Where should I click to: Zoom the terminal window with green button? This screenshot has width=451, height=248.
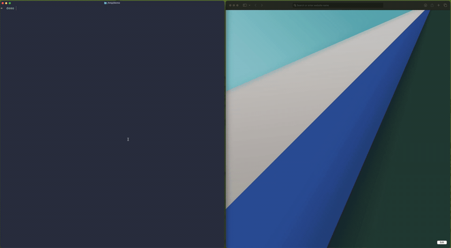(10, 3)
